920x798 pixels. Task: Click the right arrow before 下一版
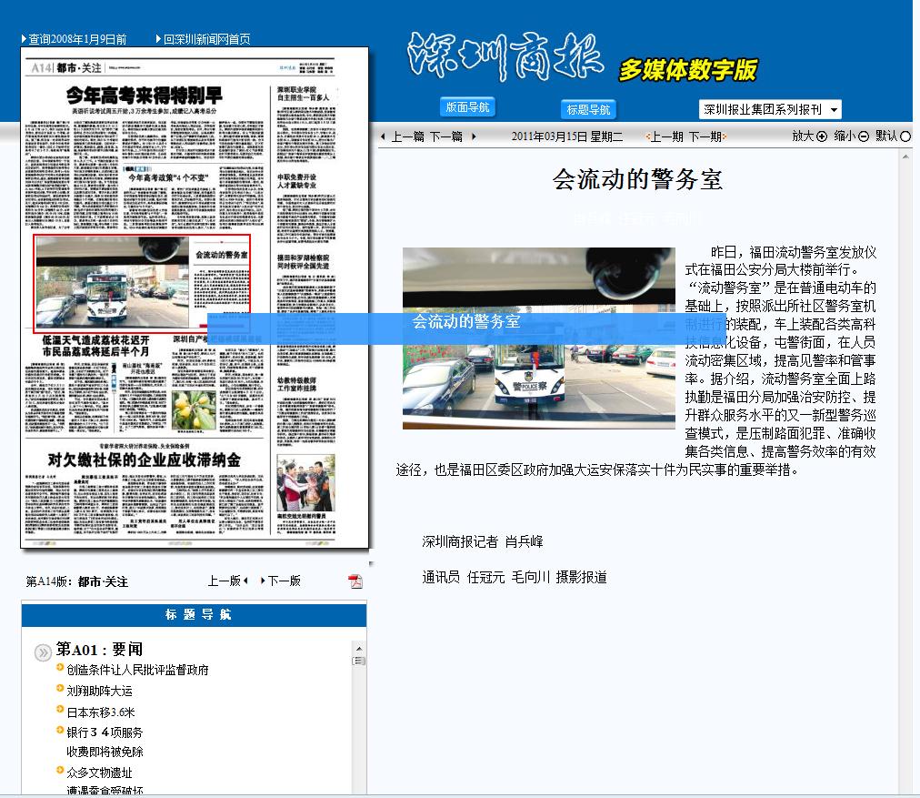[x=263, y=581]
